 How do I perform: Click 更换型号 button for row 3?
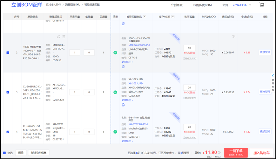coord(265,92)
